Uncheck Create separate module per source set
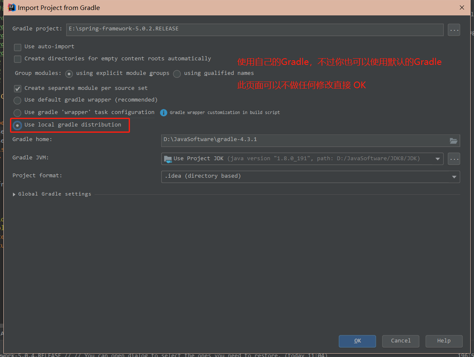Viewport: 474px width, 357px height. click(17, 89)
